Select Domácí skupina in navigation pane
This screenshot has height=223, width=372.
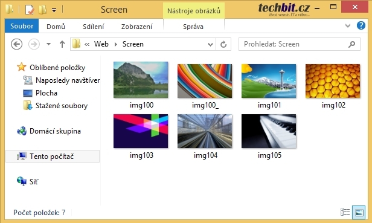coord(55,131)
